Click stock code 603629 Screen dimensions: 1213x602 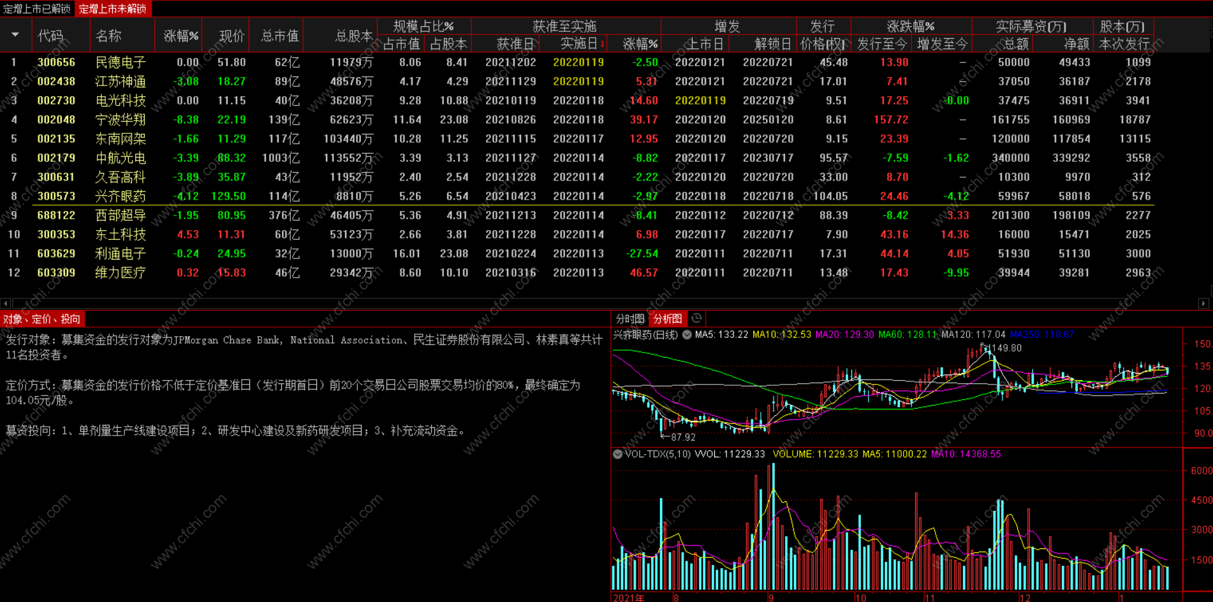56,254
